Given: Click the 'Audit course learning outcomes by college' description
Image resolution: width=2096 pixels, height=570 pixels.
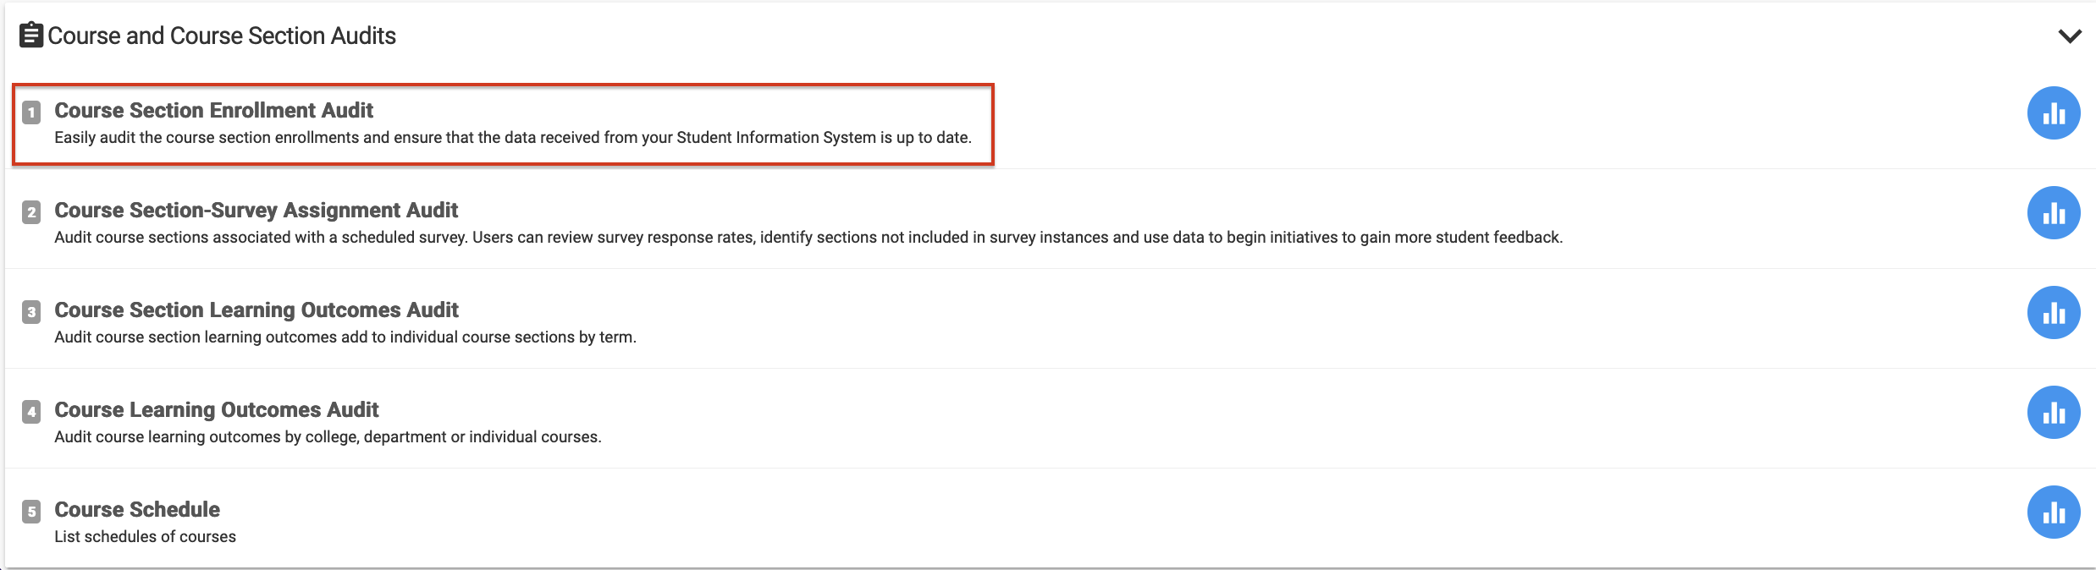Looking at the screenshot, I should (328, 436).
